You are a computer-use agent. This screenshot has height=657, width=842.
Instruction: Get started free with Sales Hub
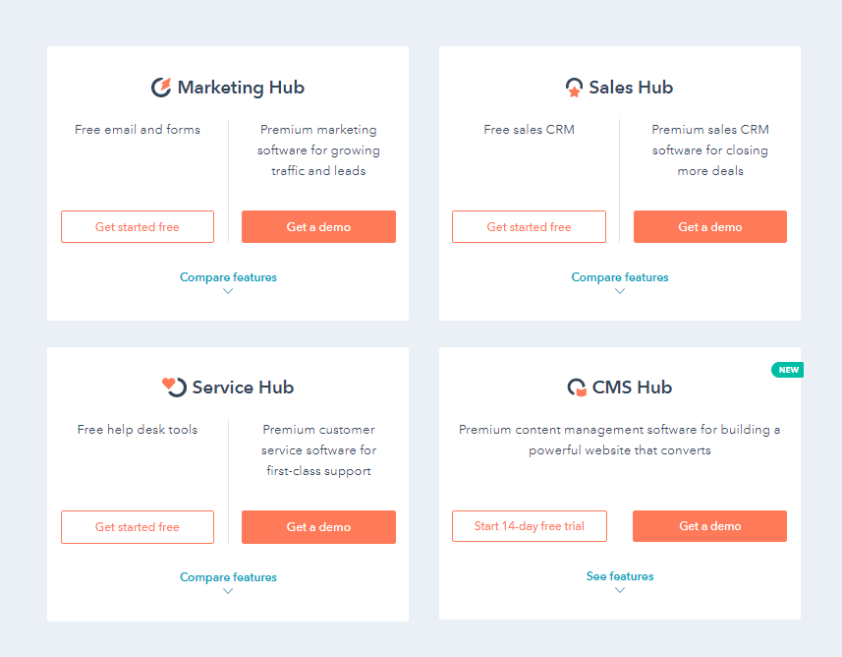click(x=529, y=227)
